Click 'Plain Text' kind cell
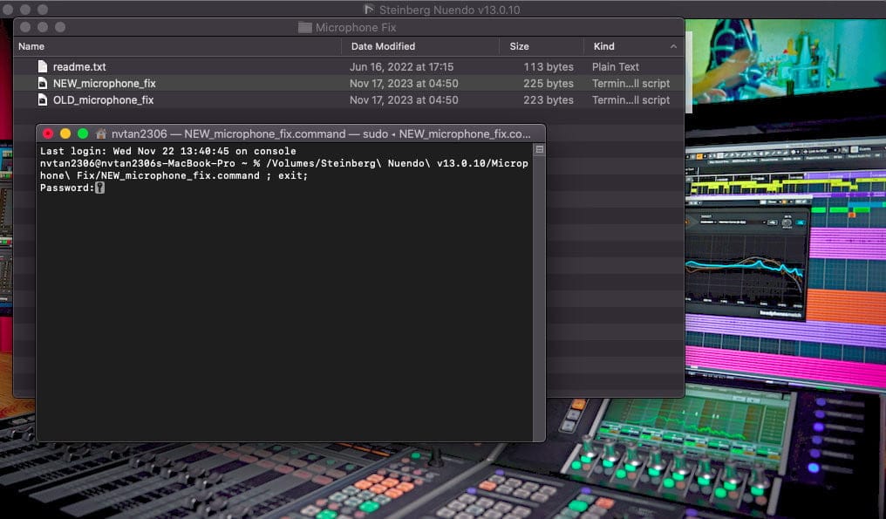 pos(616,66)
